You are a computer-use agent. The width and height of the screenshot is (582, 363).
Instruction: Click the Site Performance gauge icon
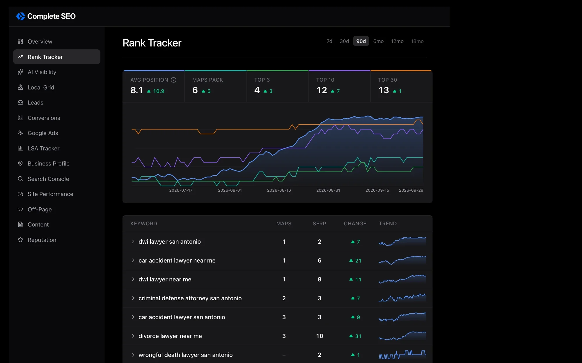click(x=20, y=194)
